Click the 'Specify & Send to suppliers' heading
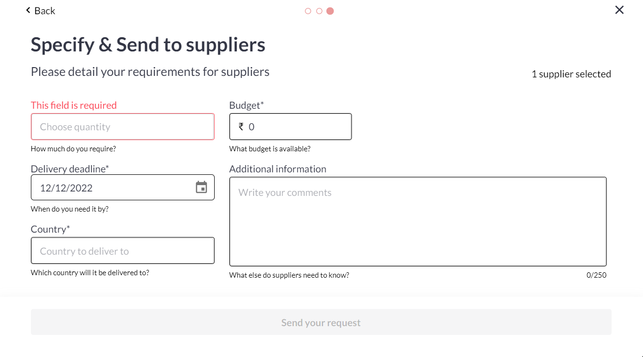643x357 pixels. coord(148,45)
